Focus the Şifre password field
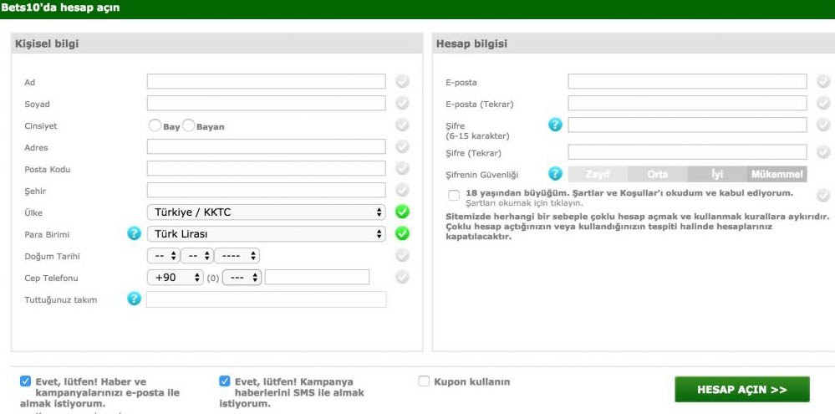 pyautogui.click(x=688, y=125)
